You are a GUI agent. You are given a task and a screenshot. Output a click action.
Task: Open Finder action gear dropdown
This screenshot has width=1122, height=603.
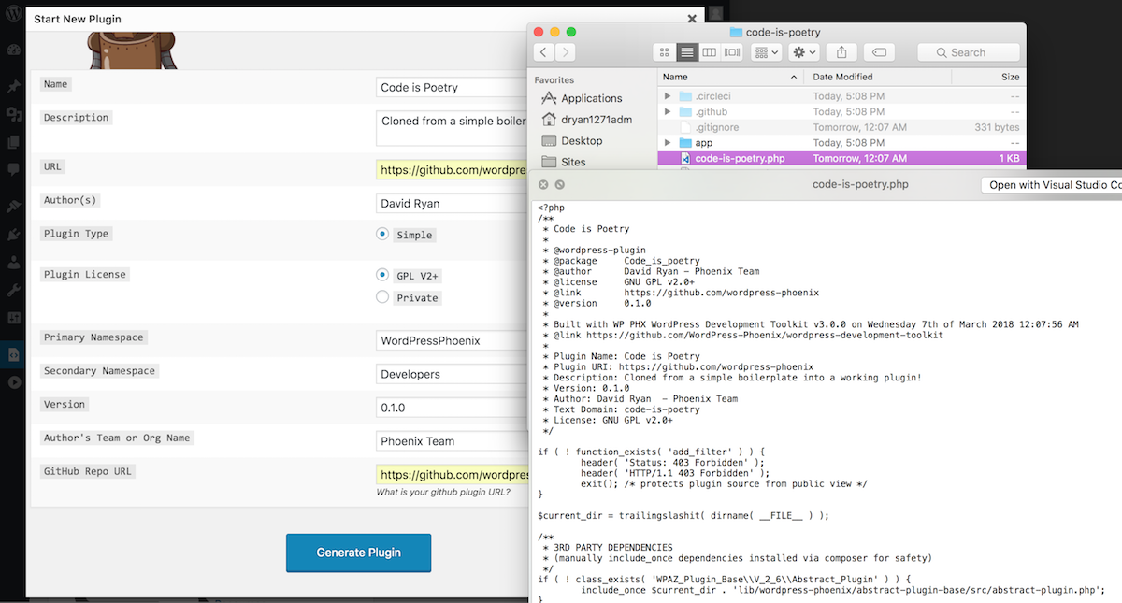click(804, 52)
